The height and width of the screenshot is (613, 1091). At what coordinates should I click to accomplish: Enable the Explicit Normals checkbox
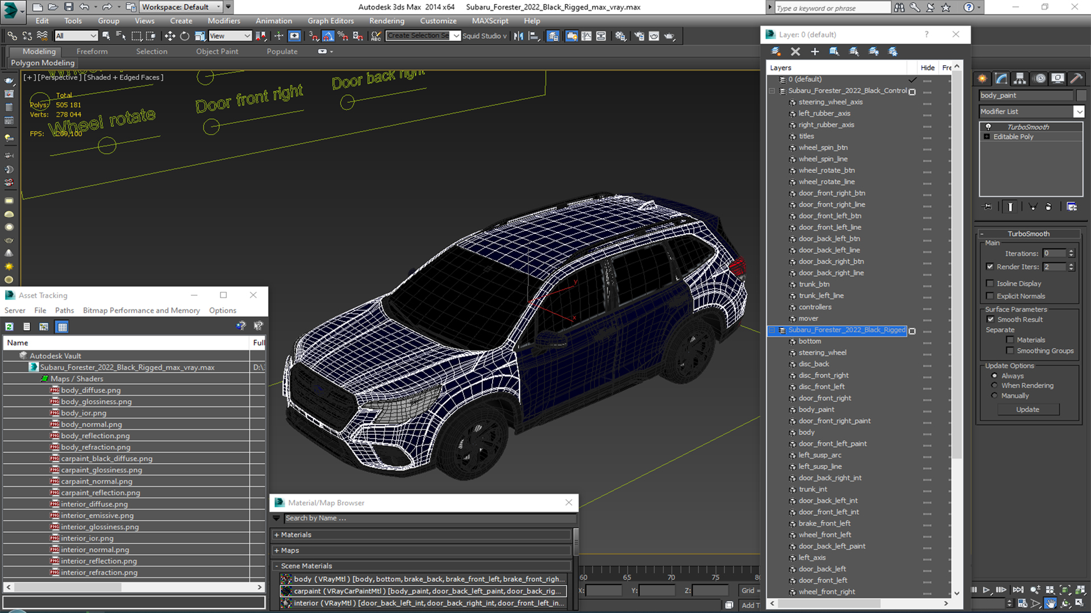pyautogui.click(x=990, y=296)
